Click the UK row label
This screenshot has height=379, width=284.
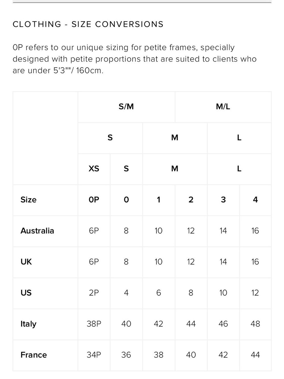tap(26, 262)
